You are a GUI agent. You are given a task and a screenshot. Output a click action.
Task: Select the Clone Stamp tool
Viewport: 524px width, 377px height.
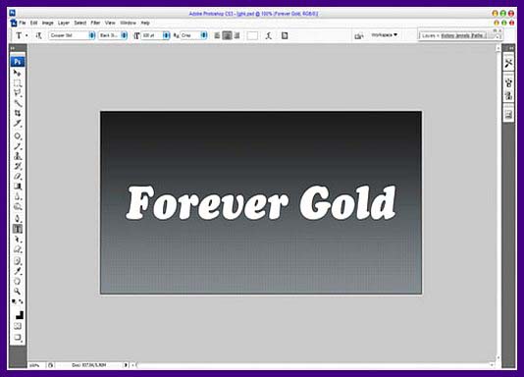point(17,156)
